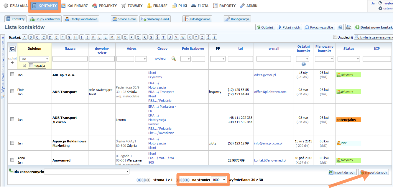Click the select-all icon in table header

point(12,49)
